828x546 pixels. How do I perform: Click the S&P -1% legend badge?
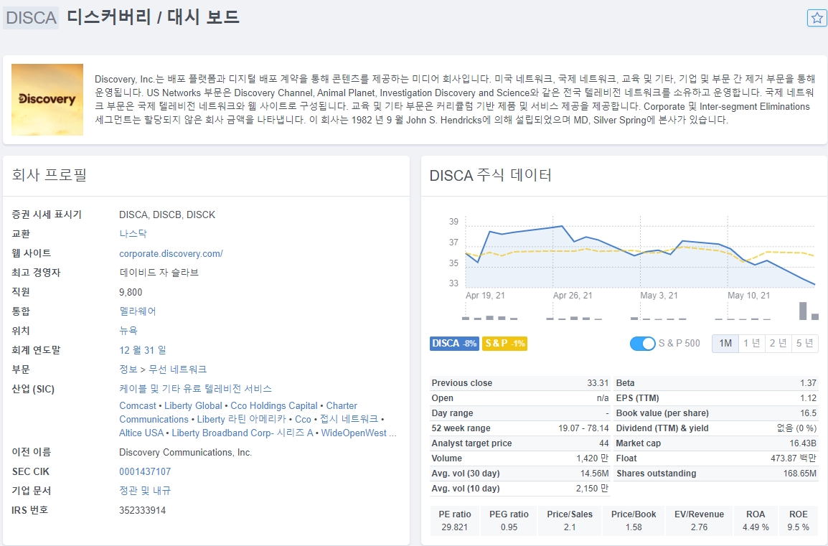(x=504, y=343)
